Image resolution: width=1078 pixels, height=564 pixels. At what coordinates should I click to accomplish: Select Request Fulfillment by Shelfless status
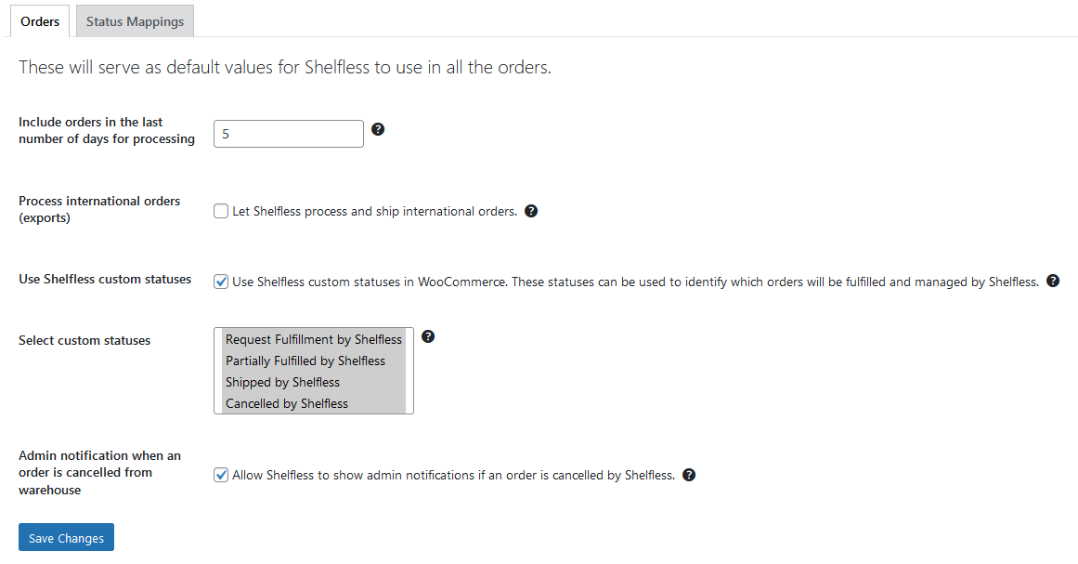(314, 339)
